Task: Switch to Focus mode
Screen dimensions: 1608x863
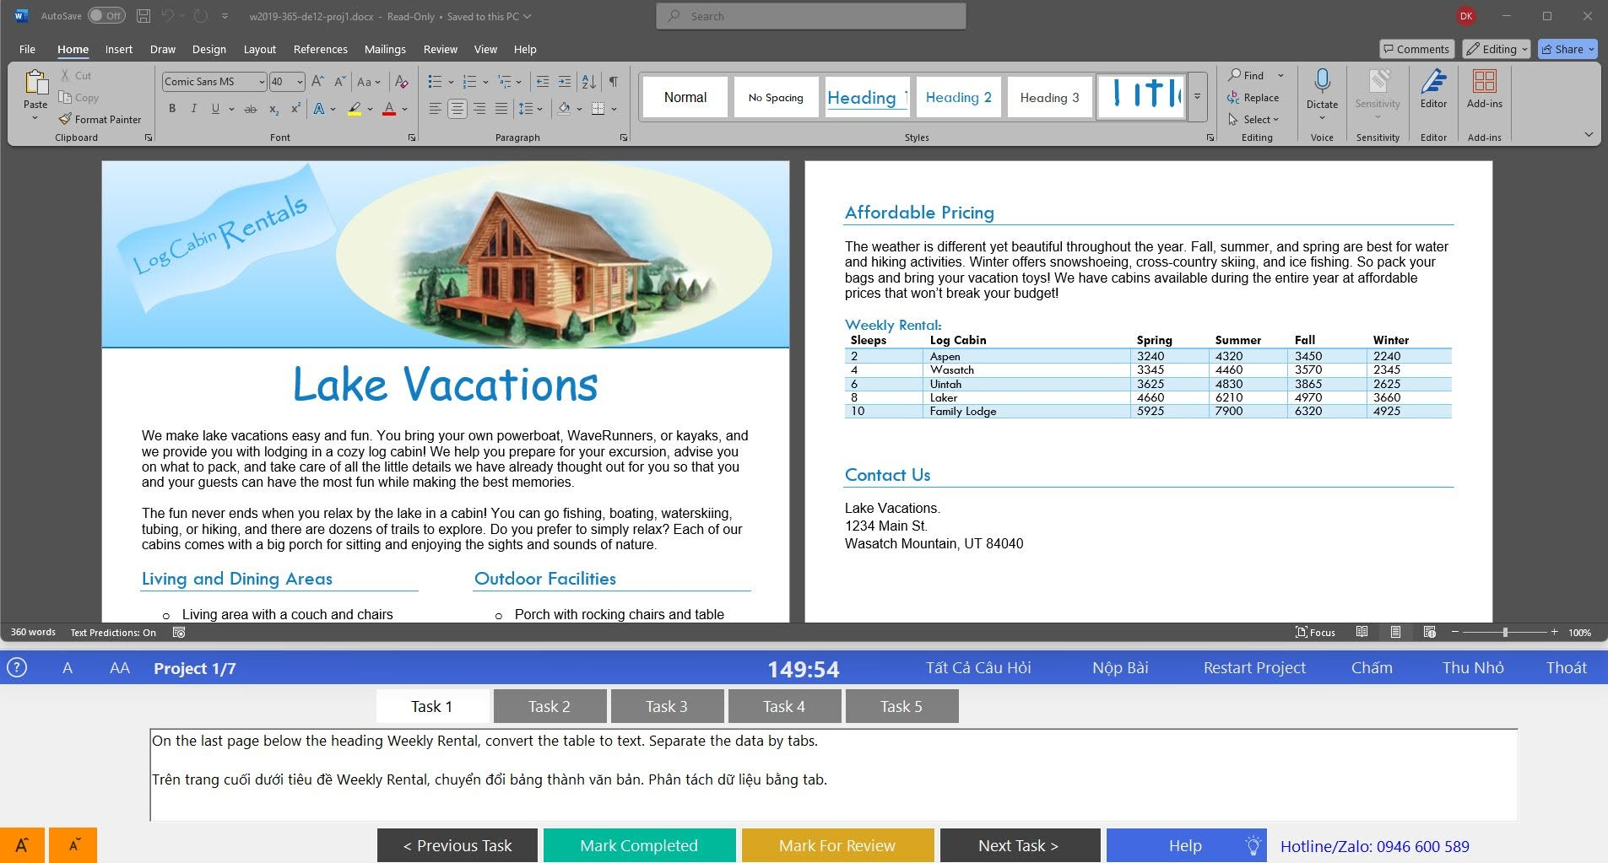Action: click(1315, 632)
